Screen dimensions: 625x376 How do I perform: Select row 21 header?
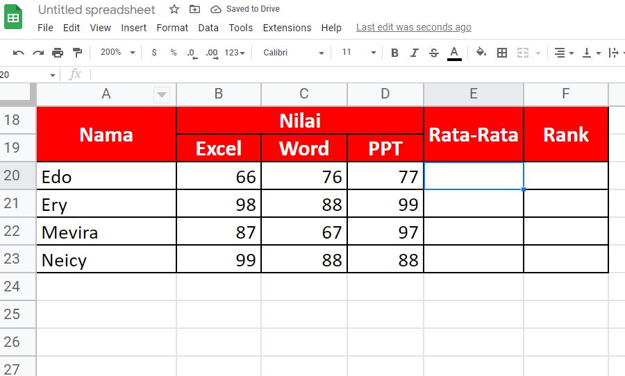17,203
